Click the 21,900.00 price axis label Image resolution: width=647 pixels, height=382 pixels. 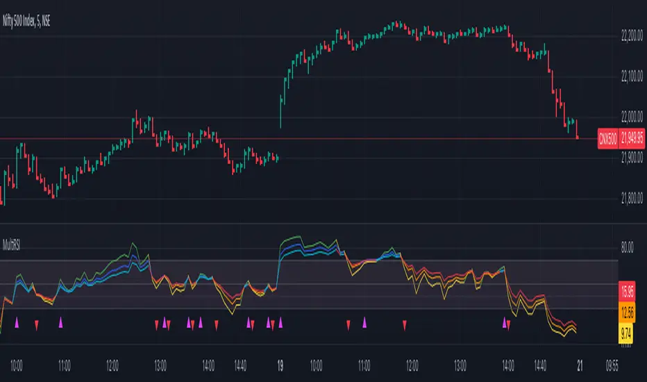(632, 158)
